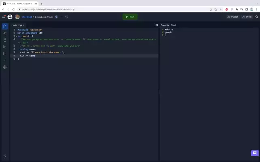
Task: Open the red adblock extension icon
Action: click(227, 9)
